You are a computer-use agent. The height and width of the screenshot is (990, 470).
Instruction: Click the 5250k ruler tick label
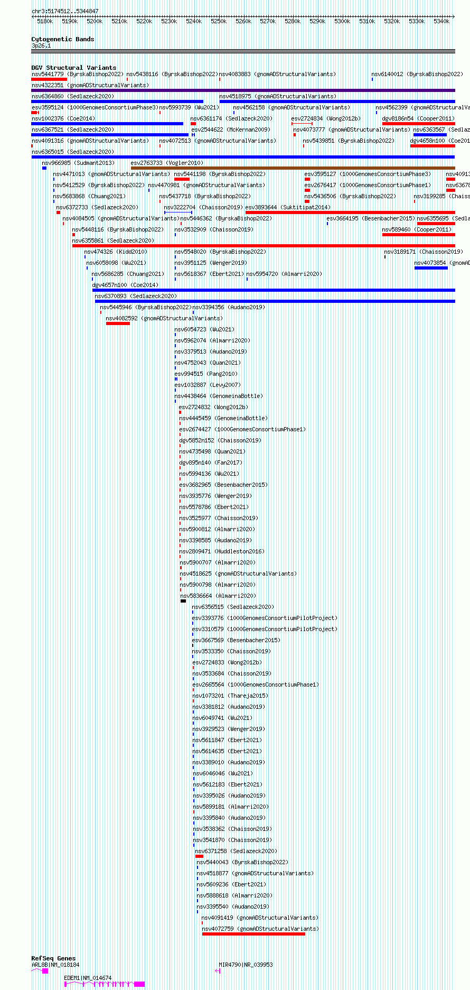tap(219, 22)
